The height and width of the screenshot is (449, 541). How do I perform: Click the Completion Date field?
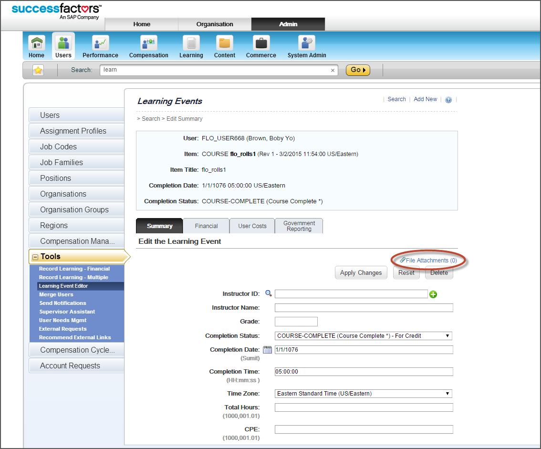coord(364,350)
